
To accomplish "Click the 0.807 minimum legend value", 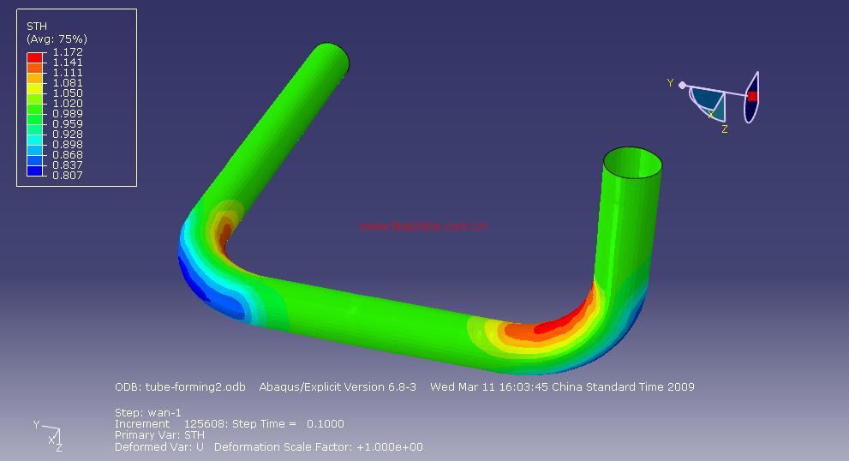I will [x=68, y=176].
